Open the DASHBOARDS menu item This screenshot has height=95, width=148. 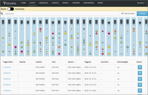(x=89, y=3)
